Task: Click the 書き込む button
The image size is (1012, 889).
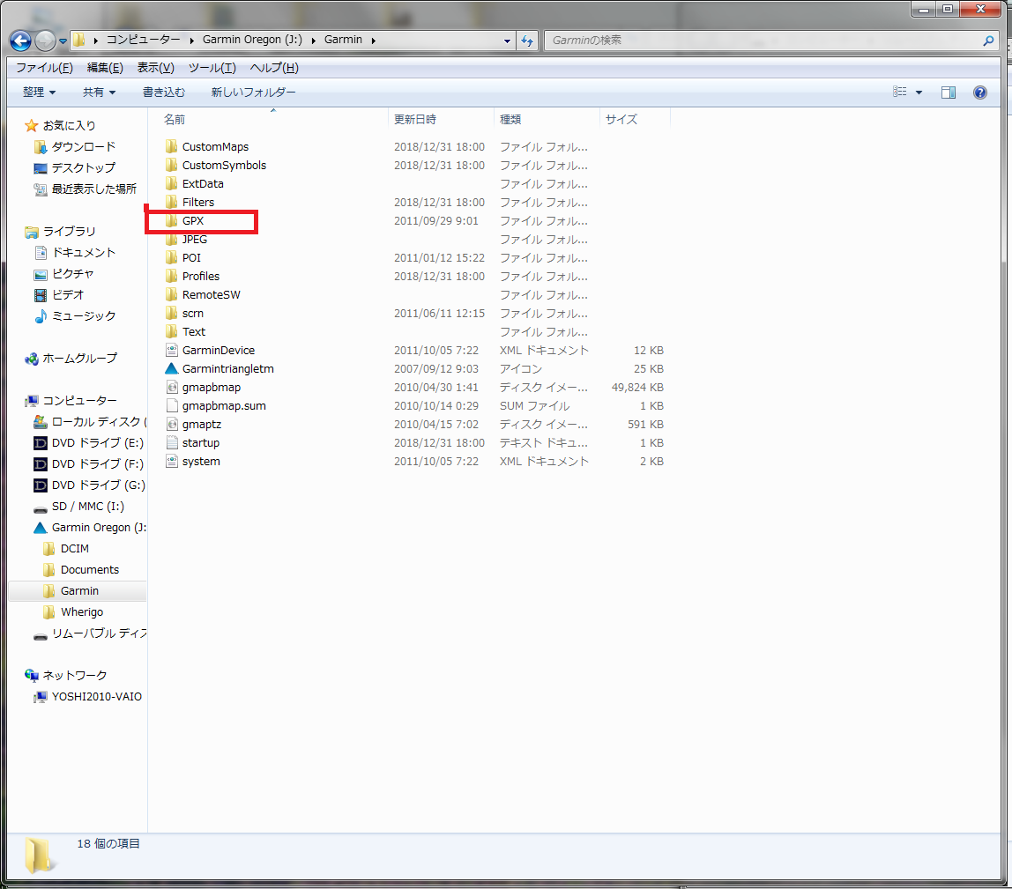Action: click(x=164, y=93)
